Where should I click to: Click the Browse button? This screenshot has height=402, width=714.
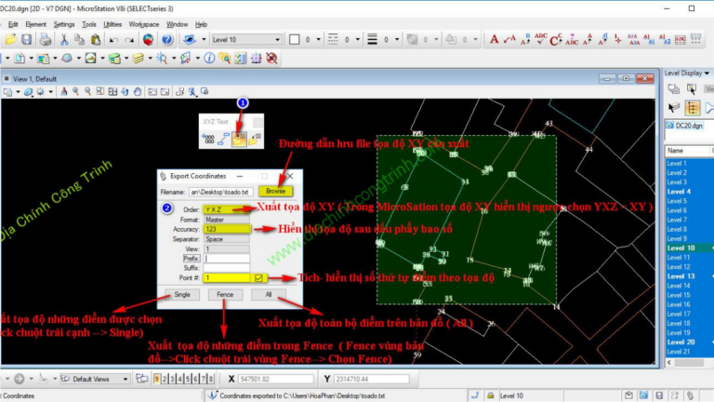274,190
